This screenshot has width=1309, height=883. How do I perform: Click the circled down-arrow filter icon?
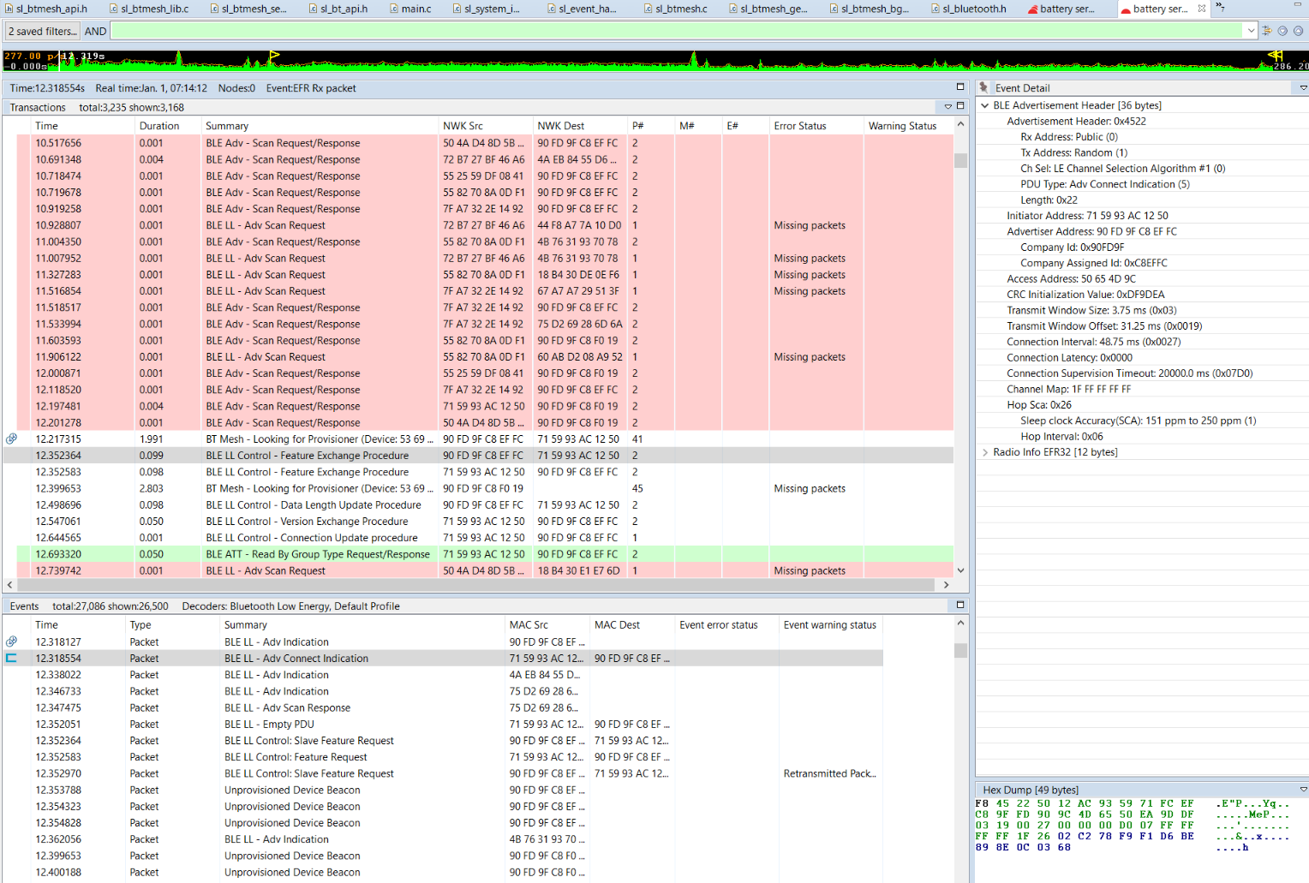pos(1282,31)
